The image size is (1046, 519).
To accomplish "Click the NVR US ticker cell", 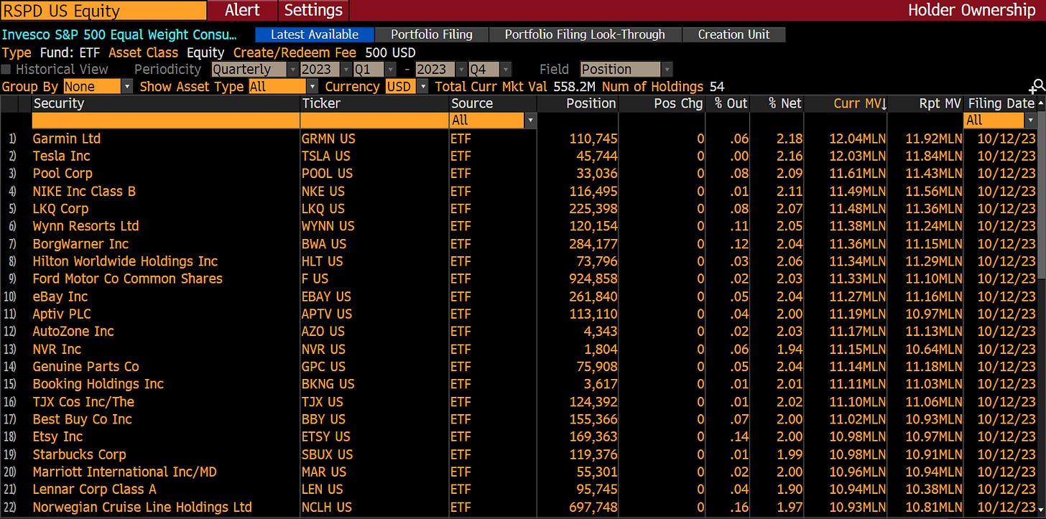I will [x=323, y=349].
